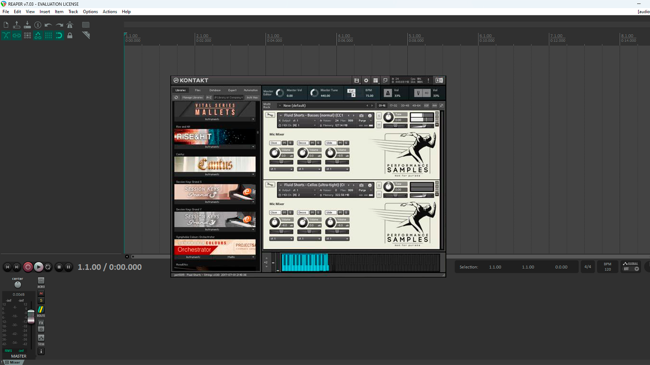
Task: Toggle the Kontakt metronome icon
Action: [x=388, y=93]
